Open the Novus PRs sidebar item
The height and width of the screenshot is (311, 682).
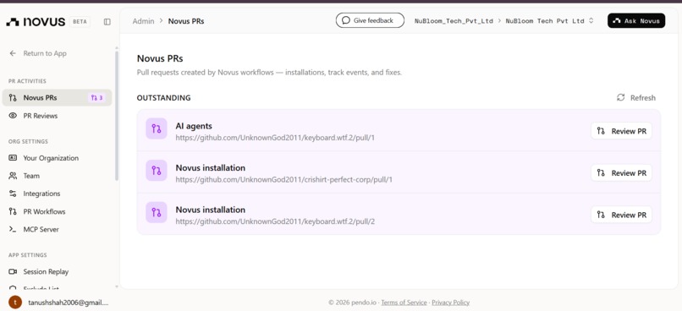point(57,98)
